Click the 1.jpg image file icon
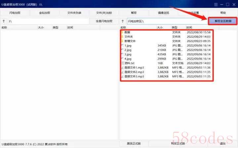Screen dimensions: 238x148 pyautogui.click(x=122, y=45)
